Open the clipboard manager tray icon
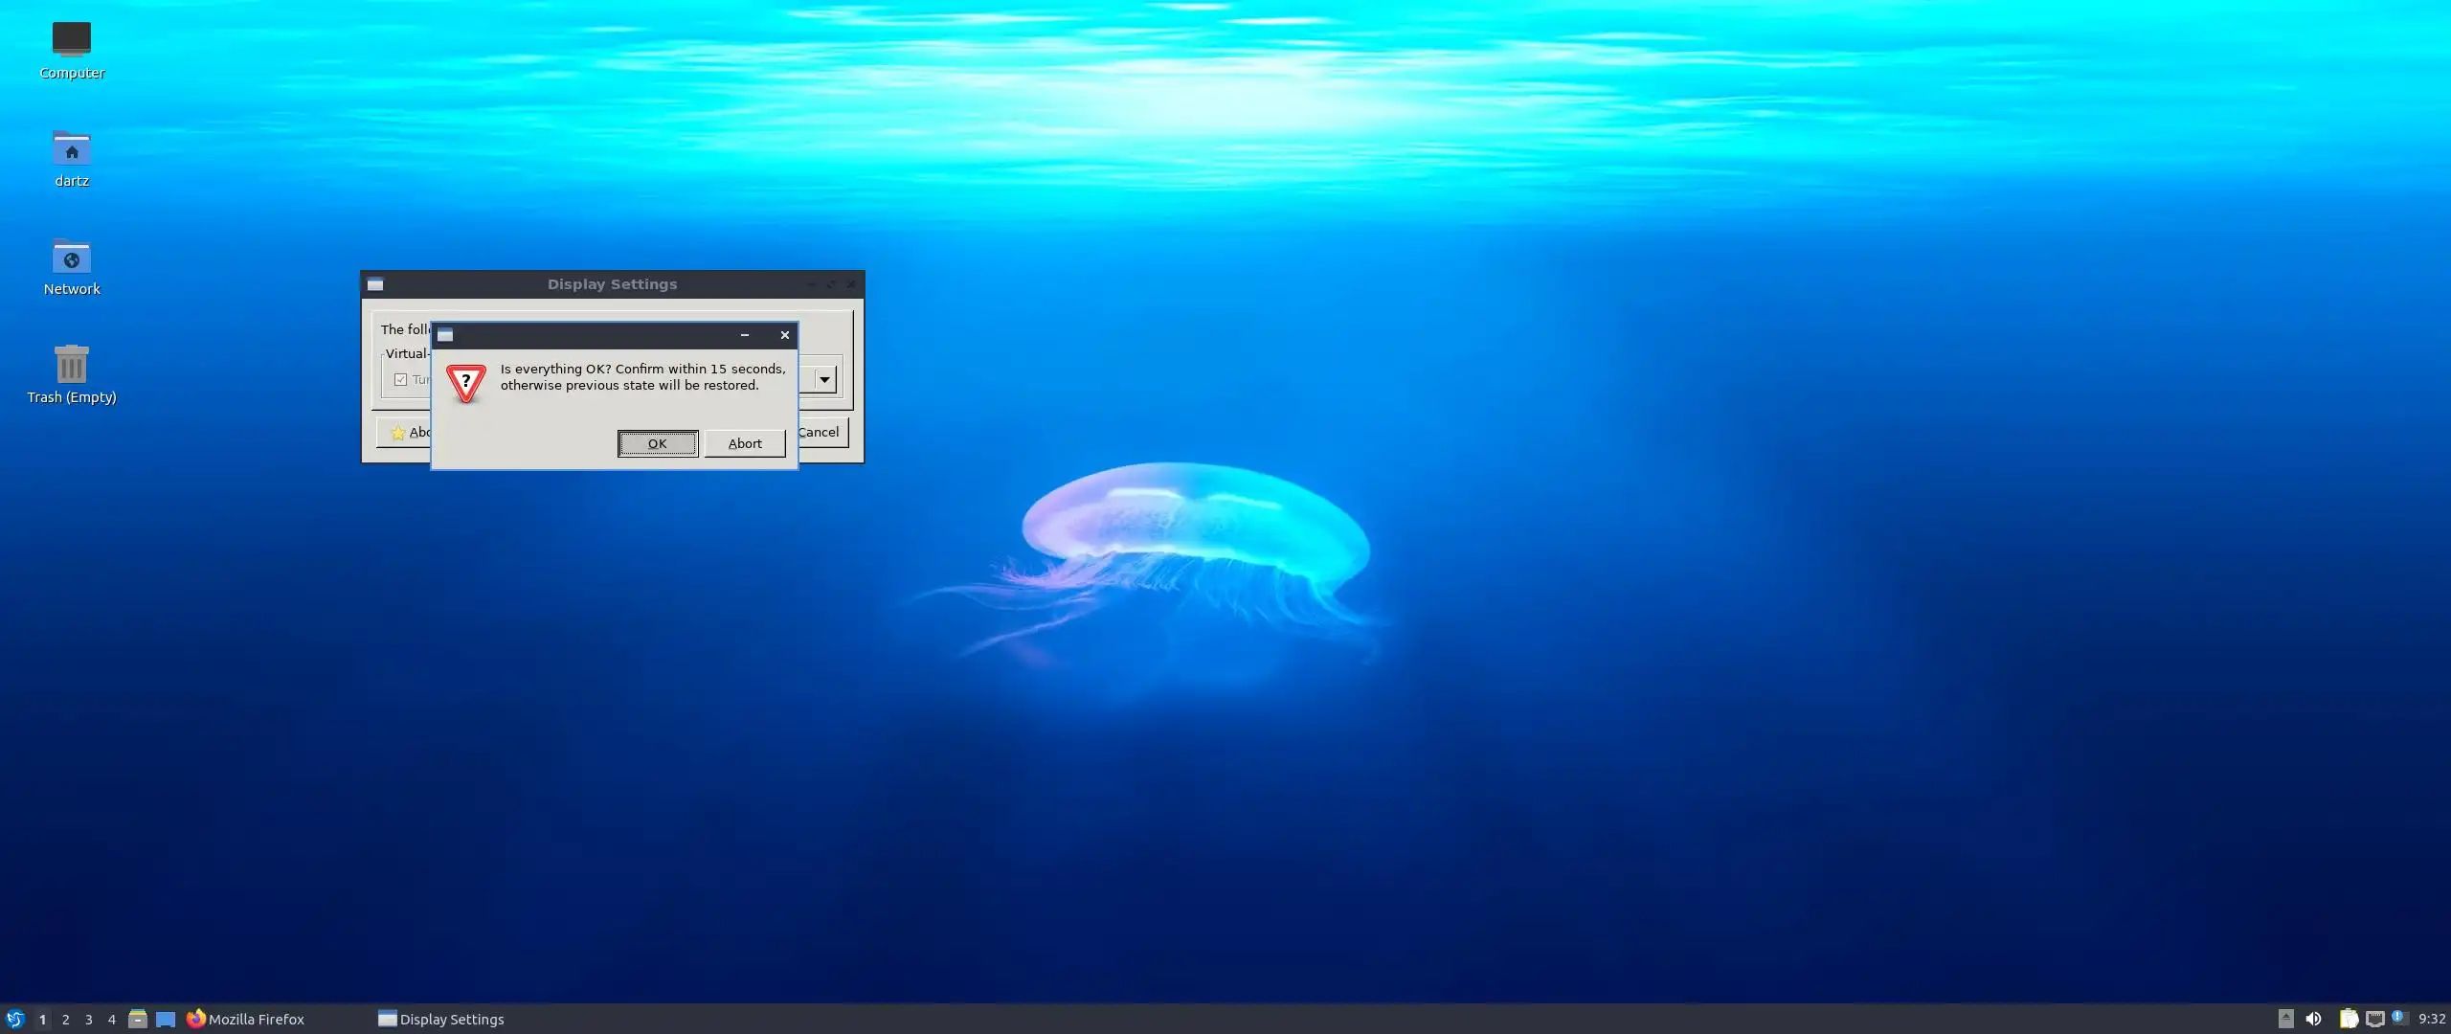 (x=2349, y=1019)
